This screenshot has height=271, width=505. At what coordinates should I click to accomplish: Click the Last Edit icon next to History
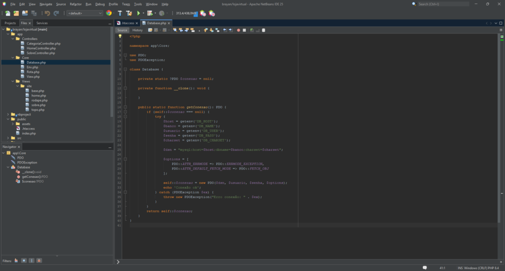[150, 30]
